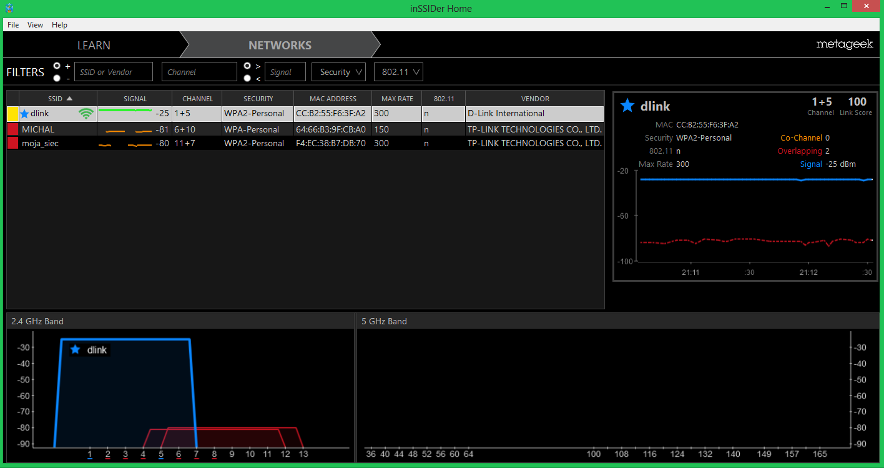
Task: Click the -81 signal value of MICHAL
Action: pos(162,129)
